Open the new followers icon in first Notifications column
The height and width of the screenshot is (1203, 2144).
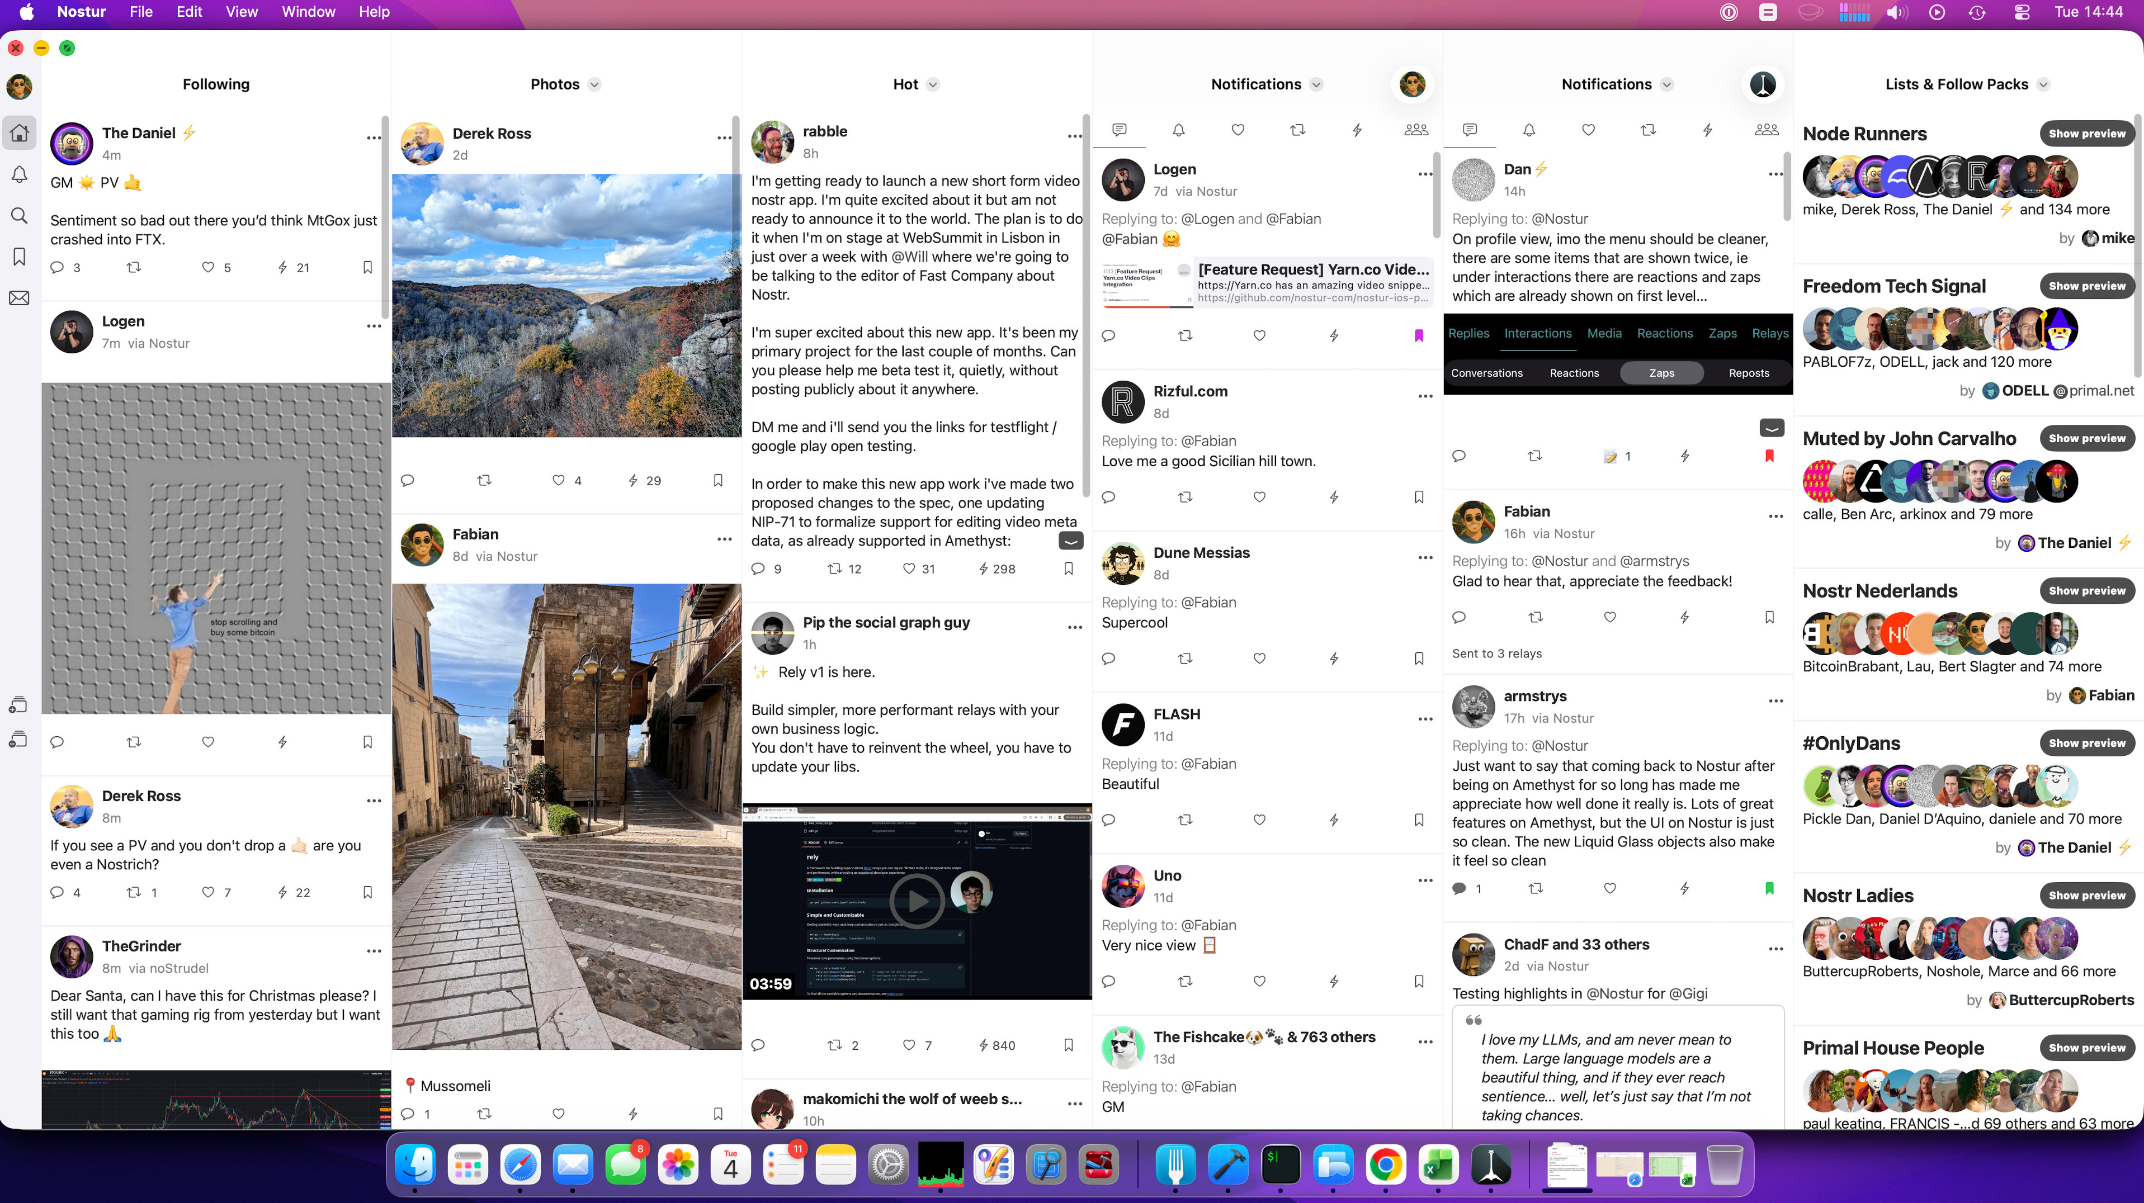(1416, 130)
